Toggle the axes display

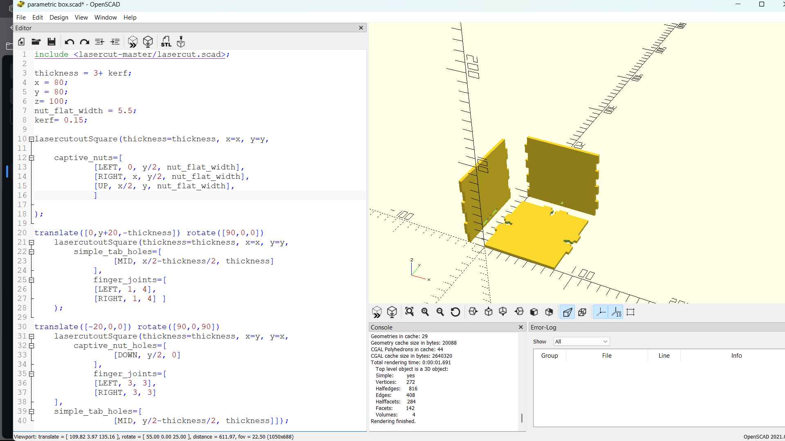[x=601, y=312]
